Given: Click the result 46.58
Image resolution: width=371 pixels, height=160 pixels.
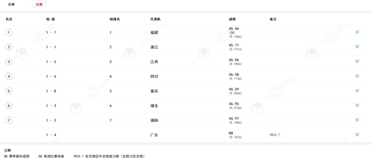Looking at the screenshot, I should click(234, 74).
